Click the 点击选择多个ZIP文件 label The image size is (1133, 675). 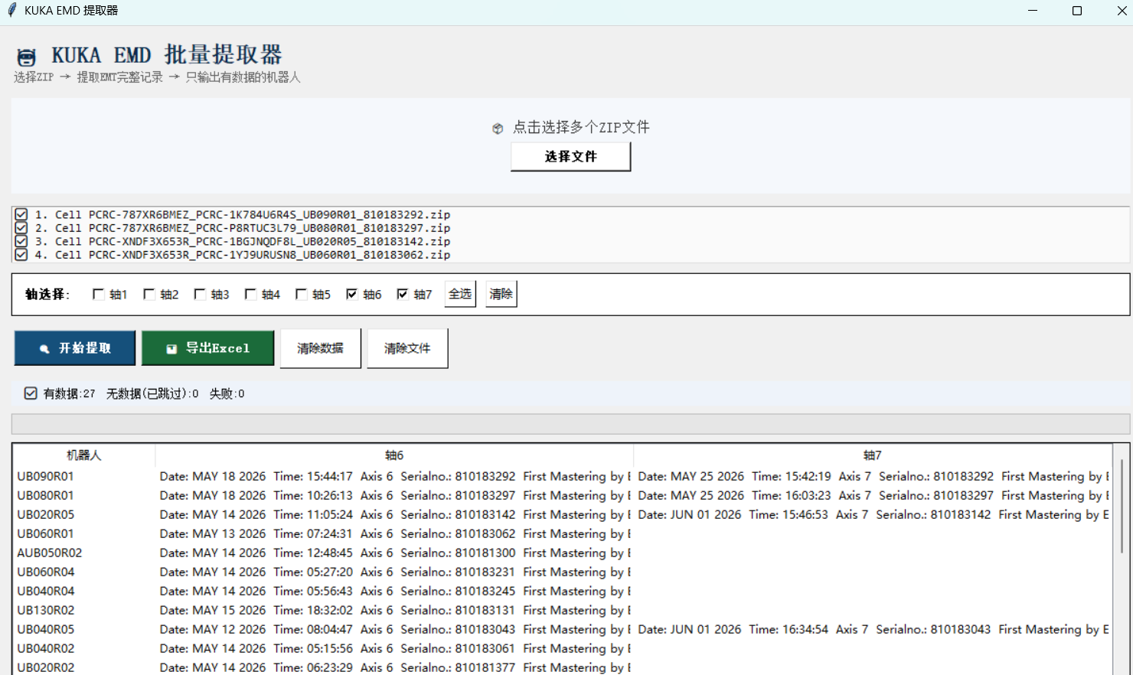[x=581, y=127]
